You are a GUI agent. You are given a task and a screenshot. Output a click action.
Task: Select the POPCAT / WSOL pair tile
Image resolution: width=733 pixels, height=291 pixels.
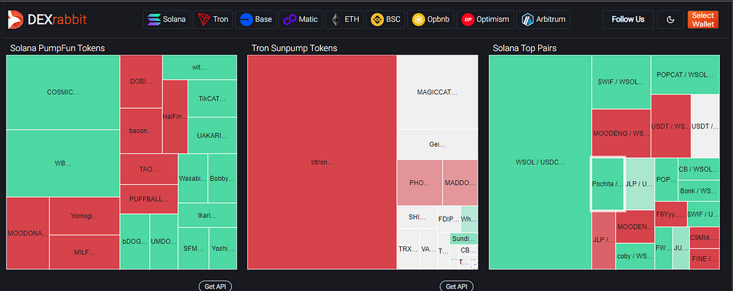pyautogui.click(x=685, y=75)
